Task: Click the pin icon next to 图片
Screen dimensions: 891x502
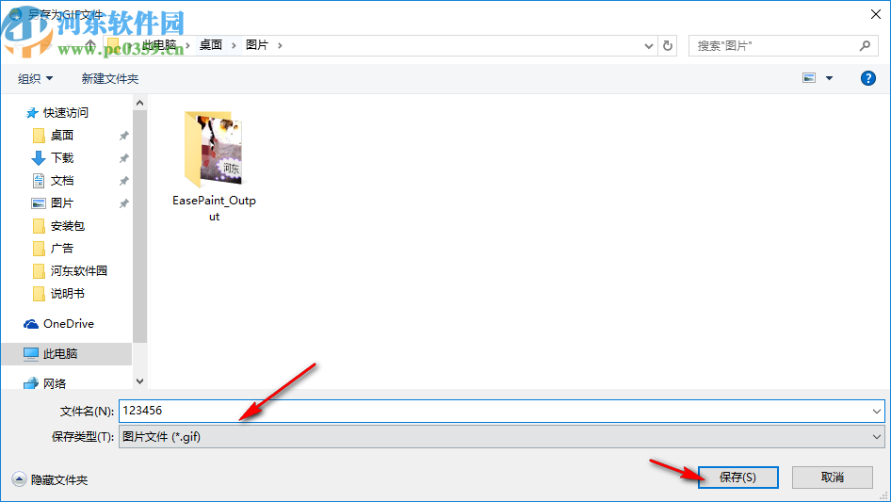Action: [123, 202]
